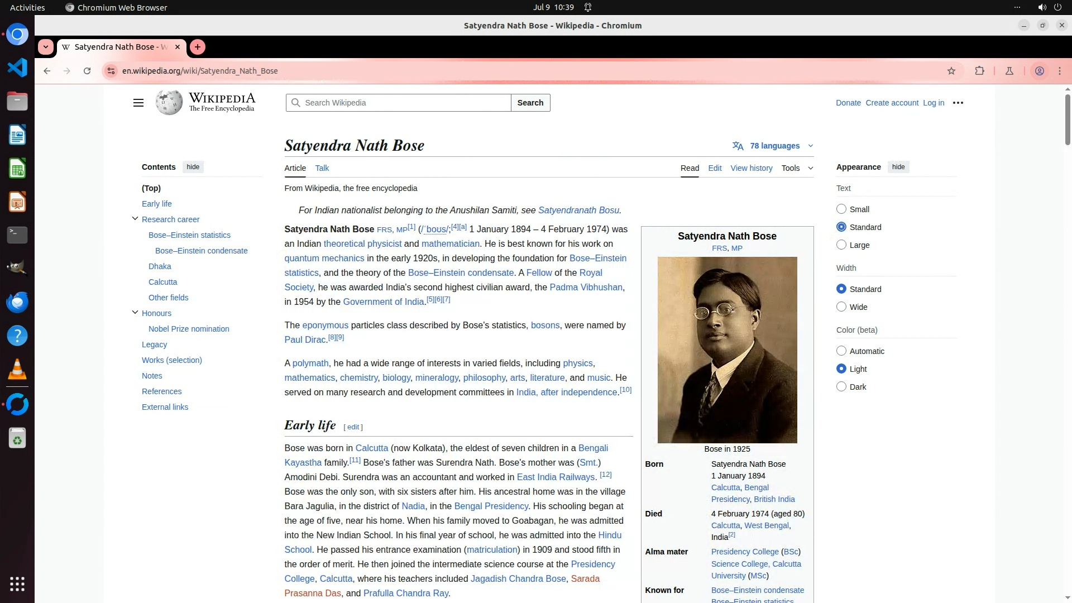Image resolution: width=1072 pixels, height=603 pixels.
Task: Open the Wikipedia main menu hamburger icon
Action: (x=138, y=103)
